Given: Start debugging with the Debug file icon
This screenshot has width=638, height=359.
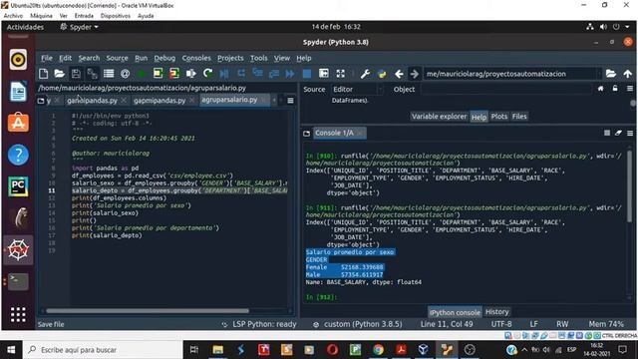Looking at the screenshot, I should coord(224,74).
